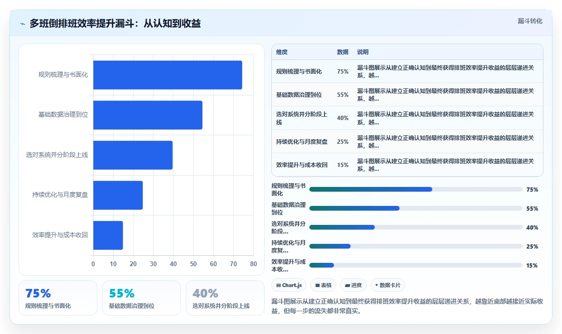Open the 75% 规则梳理与书面化 data card
This screenshot has width=562, height=334.
tap(58, 298)
